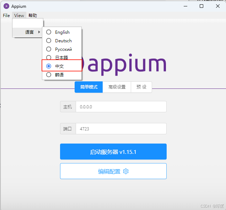Switch to the 简单模式 tab
The width and height of the screenshot is (226, 210).
coord(88,87)
